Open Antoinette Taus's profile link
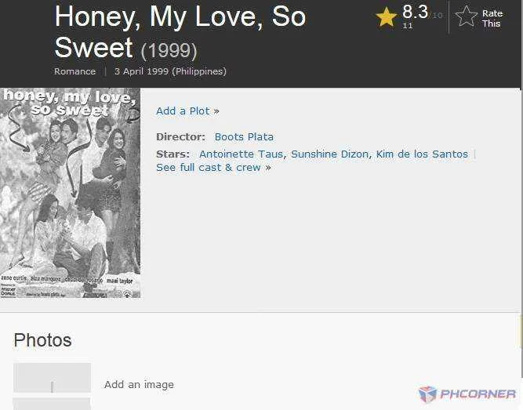 [241, 154]
